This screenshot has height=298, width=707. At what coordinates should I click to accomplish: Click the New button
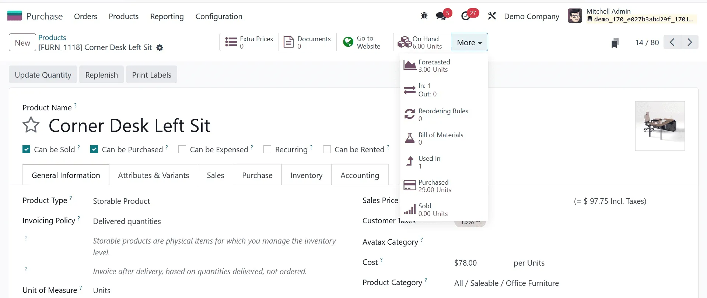(x=22, y=42)
